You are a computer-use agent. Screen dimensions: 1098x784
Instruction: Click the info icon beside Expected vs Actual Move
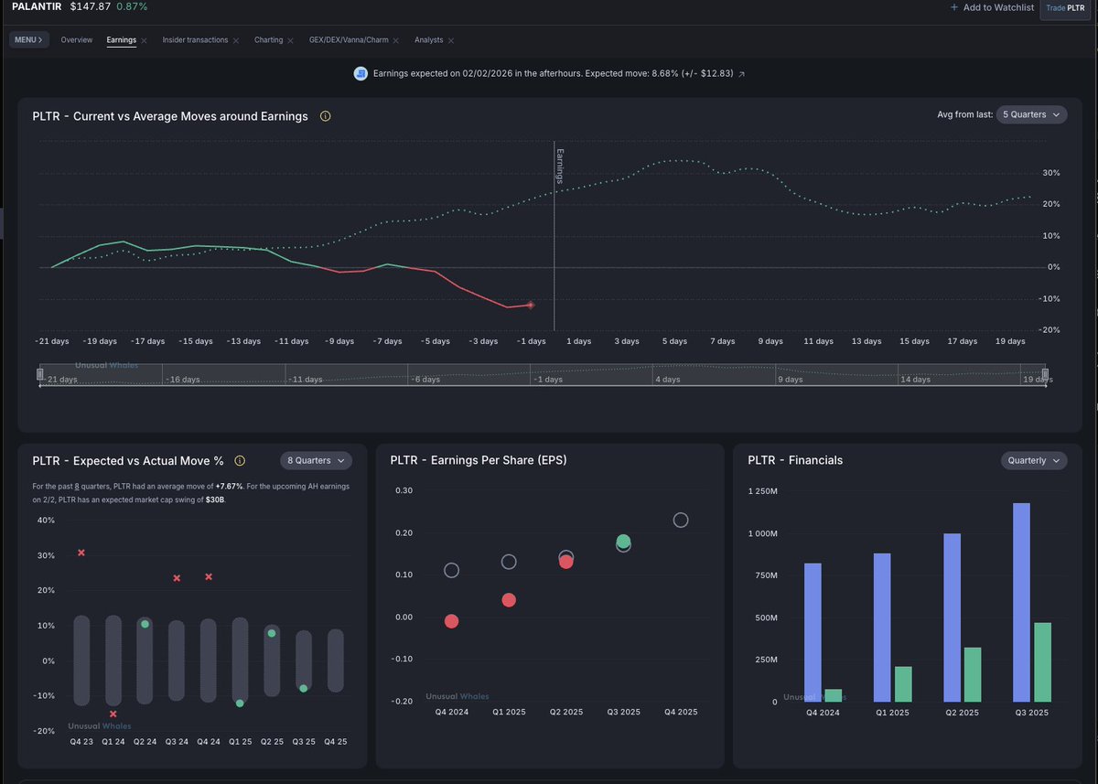tap(240, 460)
